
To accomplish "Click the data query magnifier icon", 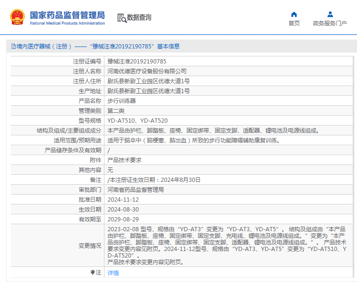I will [x=122, y=18].
